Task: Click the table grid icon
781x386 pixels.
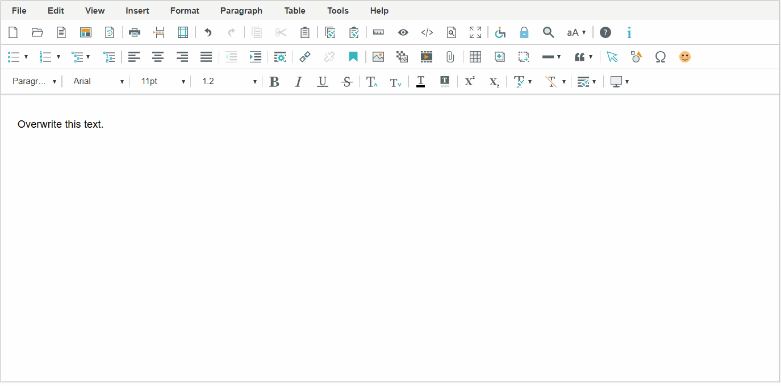Action: click(475, 57)
